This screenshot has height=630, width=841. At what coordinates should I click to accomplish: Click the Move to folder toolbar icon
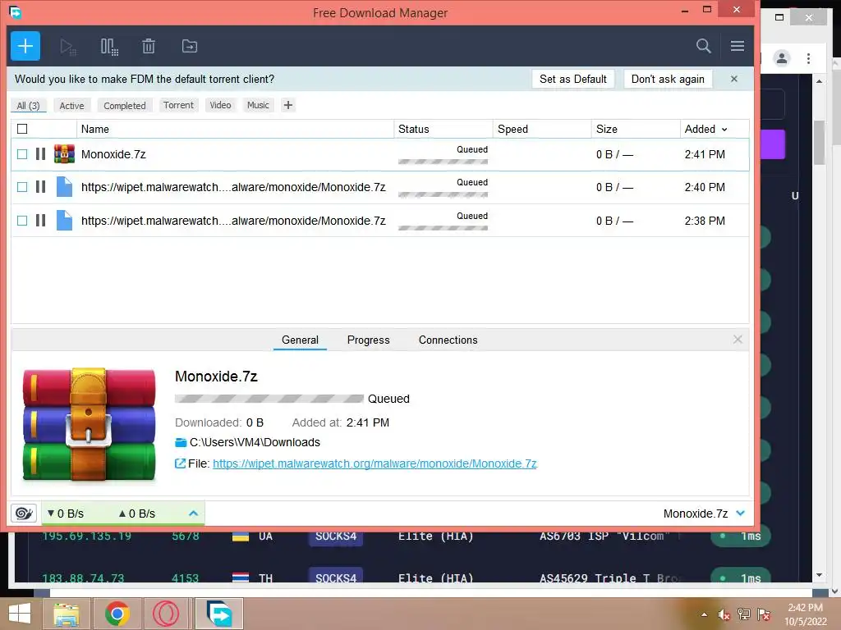click(x=190, y=47)
